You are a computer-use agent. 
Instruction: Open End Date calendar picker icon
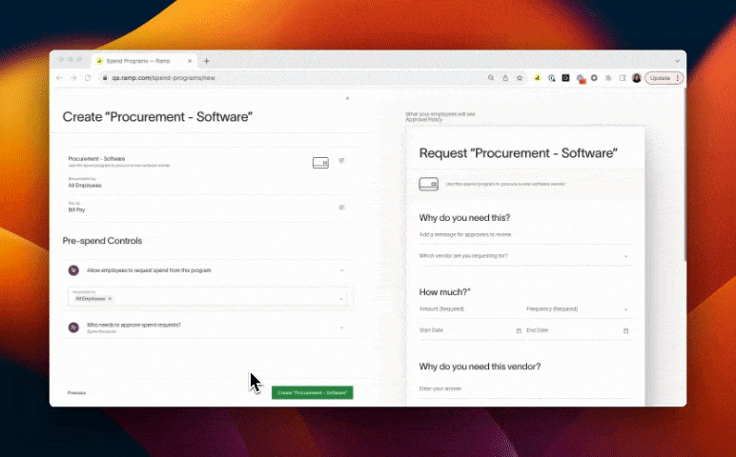coord(625,330)
